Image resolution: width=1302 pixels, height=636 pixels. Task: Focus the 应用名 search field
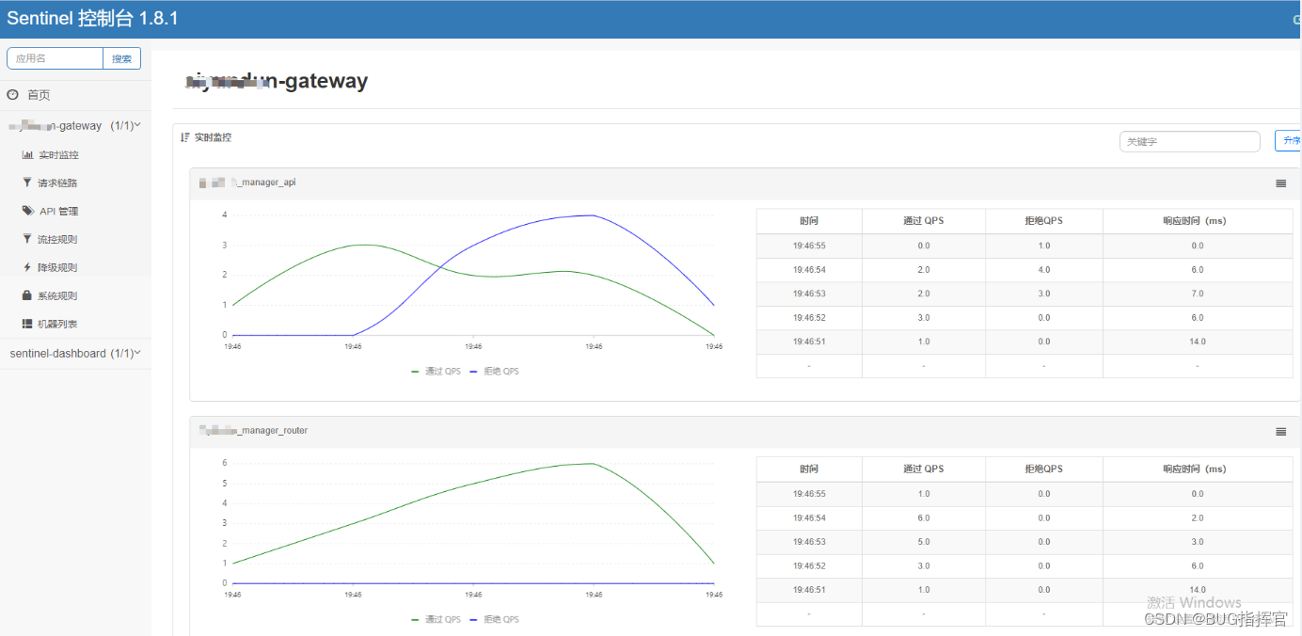tap(55, 58)
